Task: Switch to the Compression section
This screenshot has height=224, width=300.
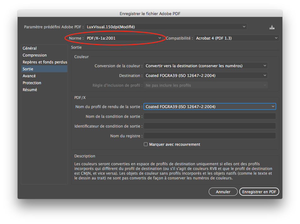Action: (x=35, y=55)
